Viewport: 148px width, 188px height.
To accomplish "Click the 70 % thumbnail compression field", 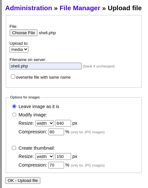I will pyautogui.click(x=56, y=165).
